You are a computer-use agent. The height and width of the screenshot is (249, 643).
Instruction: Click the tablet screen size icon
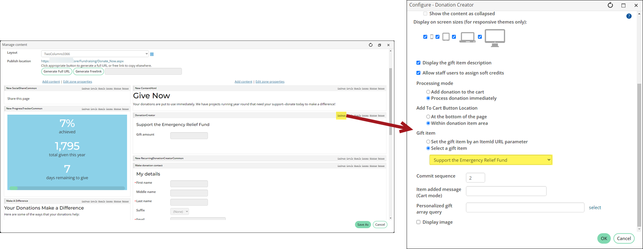(446, 37)
